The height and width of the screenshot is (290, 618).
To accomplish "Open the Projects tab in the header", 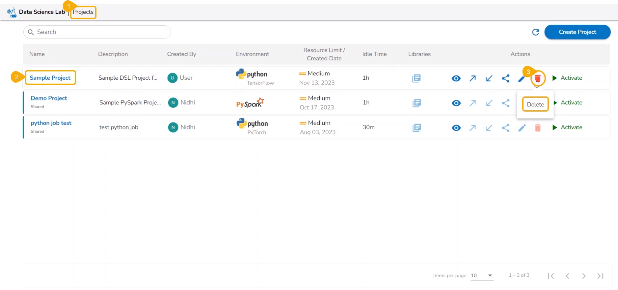I will (83, 12).
